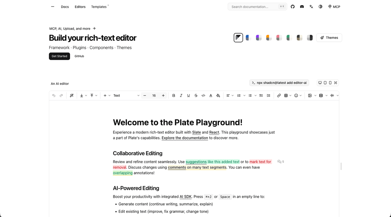
Task: Follow the Slate hyperlink
Action: pos(196,132)
